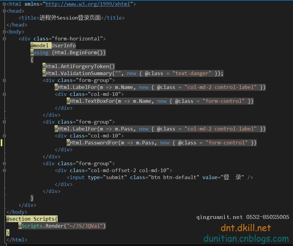Collapse the col-md-10 div holding PasswordFor

point(5,136)
